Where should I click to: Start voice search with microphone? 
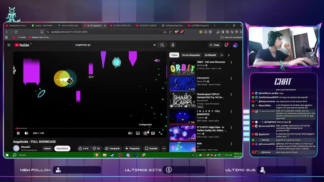click(173, 45)
